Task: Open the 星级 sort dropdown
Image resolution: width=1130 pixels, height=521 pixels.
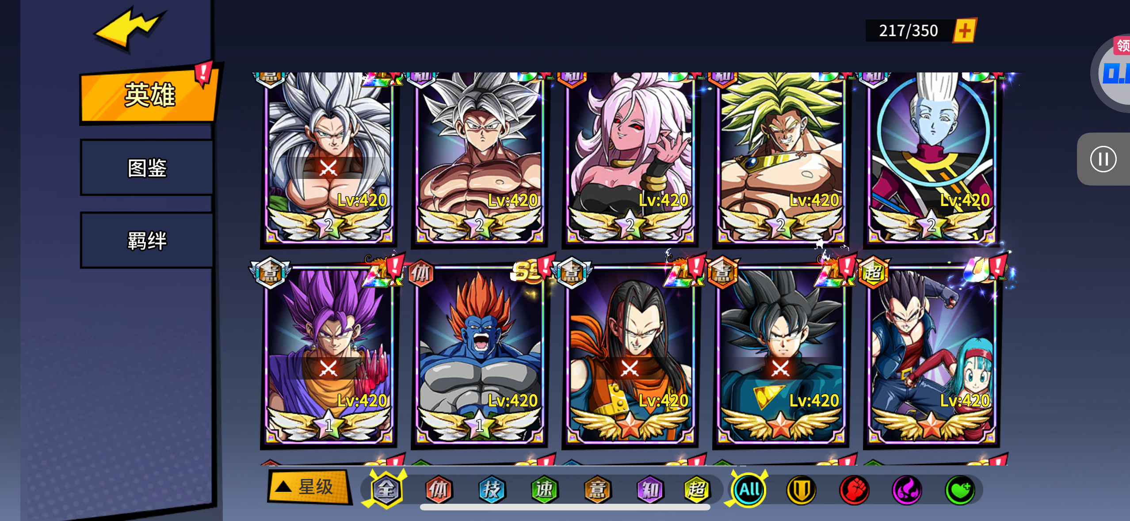Action: click(x=309, y=487)
